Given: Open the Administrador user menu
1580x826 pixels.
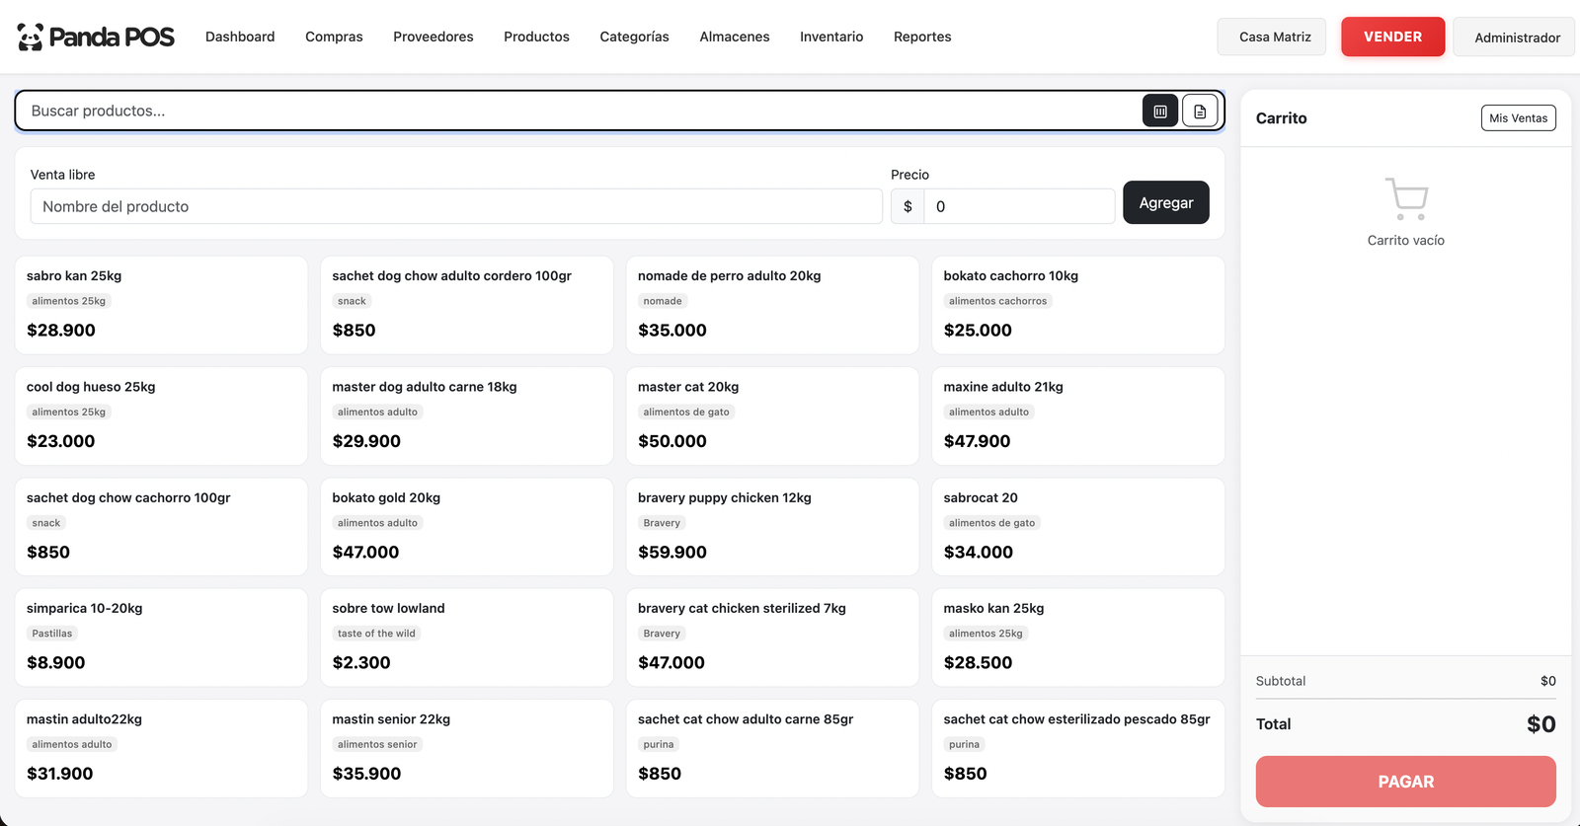Looking at the screenshot, I should 1516,38.
